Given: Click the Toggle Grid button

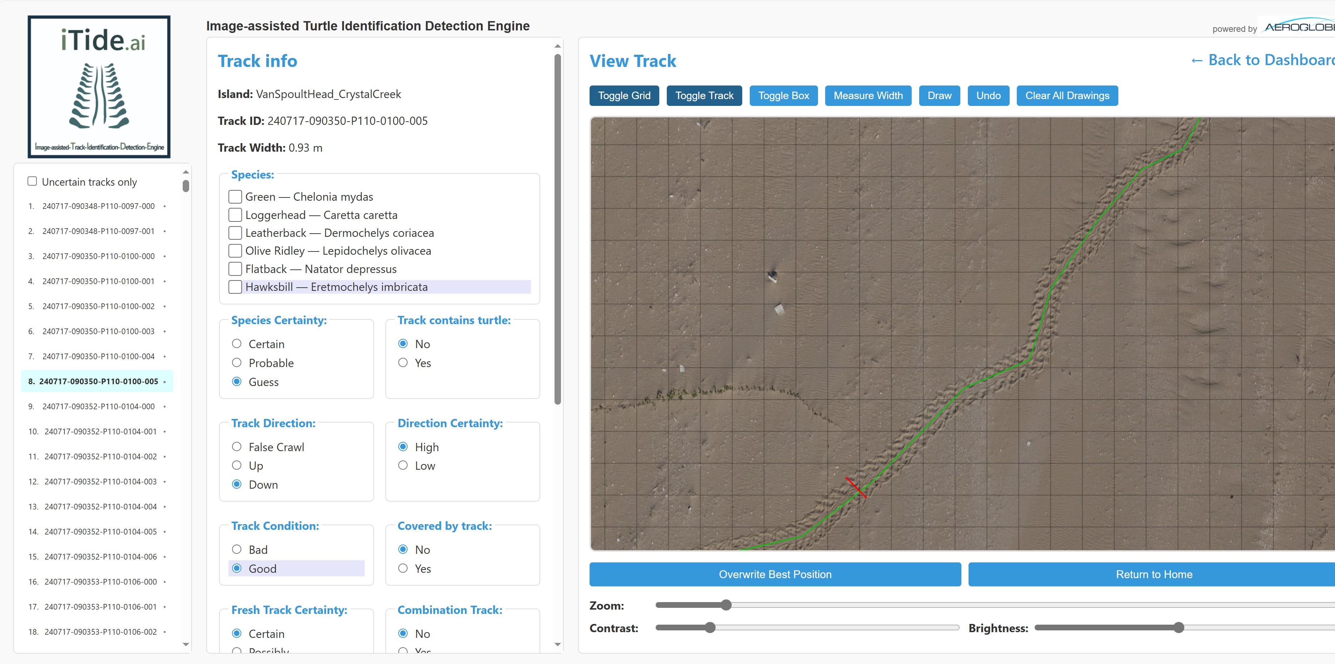Looking at the screenshot, I should coord(624,96).
